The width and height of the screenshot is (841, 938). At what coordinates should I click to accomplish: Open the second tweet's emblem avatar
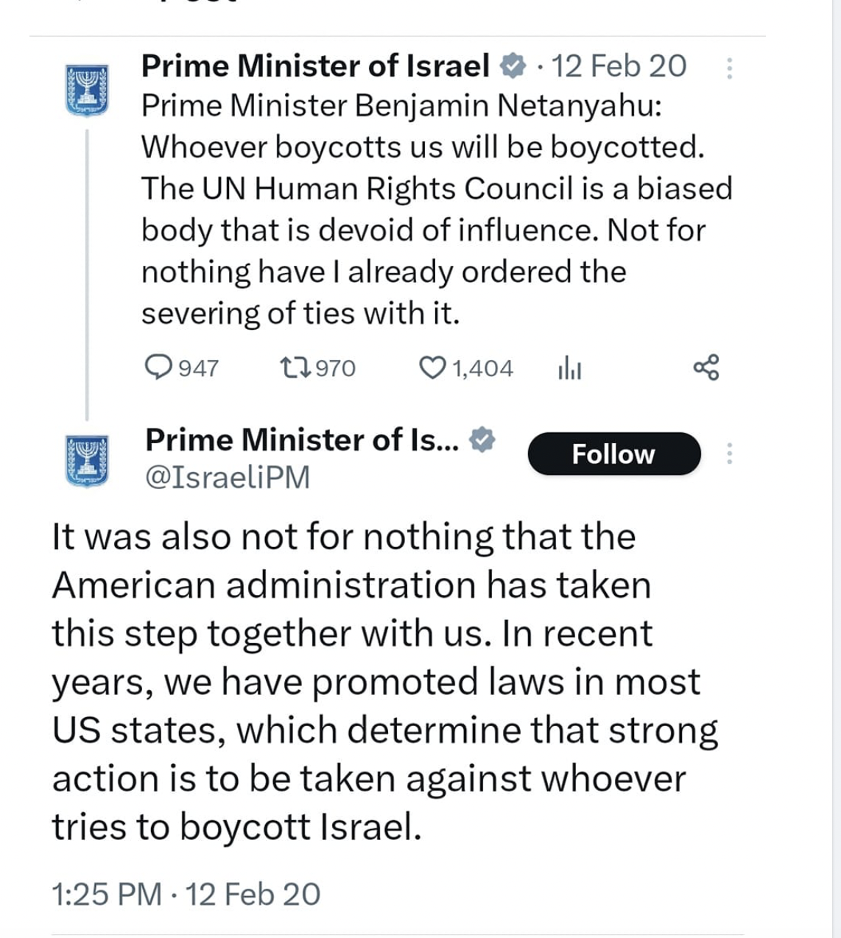click(87, 461)
